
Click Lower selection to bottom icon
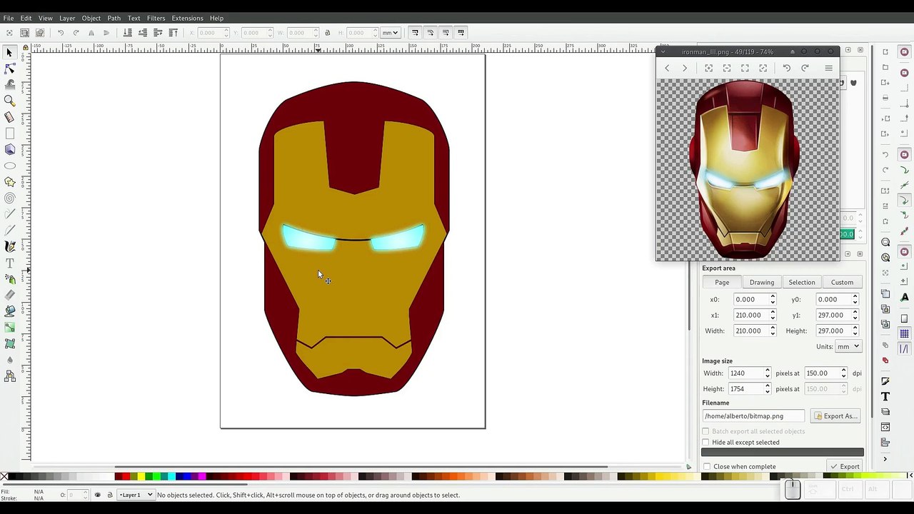(127, 33)
